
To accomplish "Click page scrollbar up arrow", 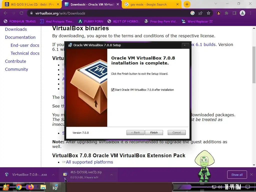I will pyautogui.click(x=254, y=28).
